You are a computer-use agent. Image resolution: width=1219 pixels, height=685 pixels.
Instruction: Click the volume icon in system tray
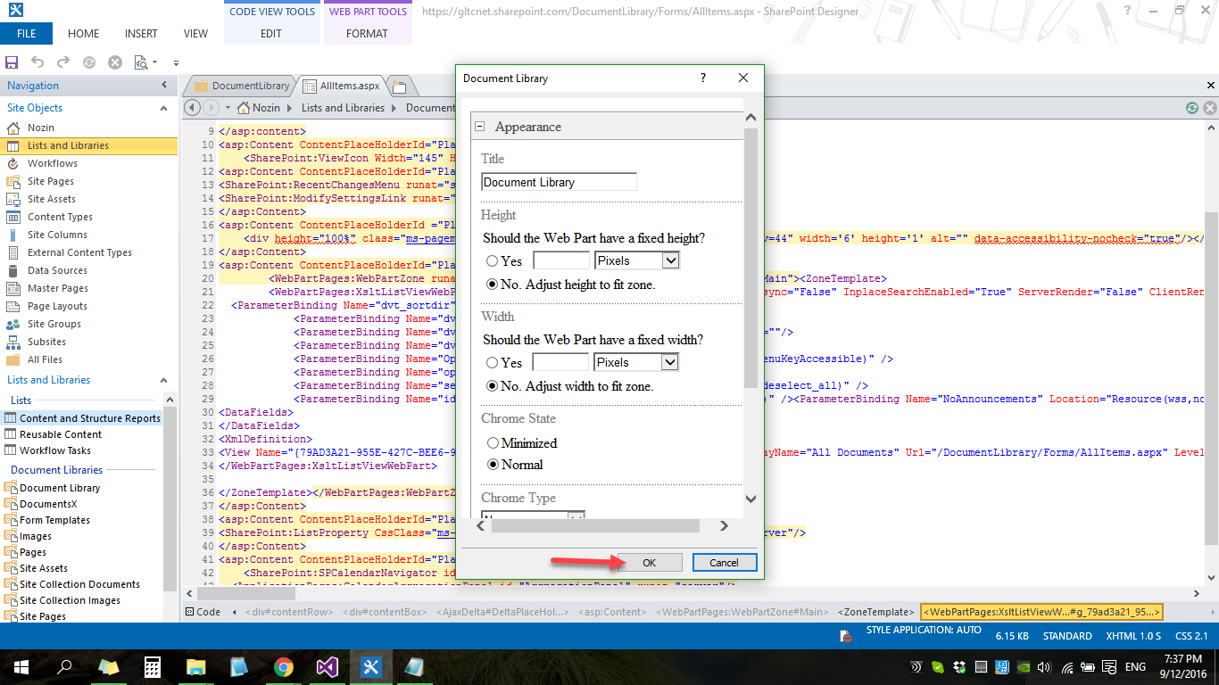[1043, 666]
